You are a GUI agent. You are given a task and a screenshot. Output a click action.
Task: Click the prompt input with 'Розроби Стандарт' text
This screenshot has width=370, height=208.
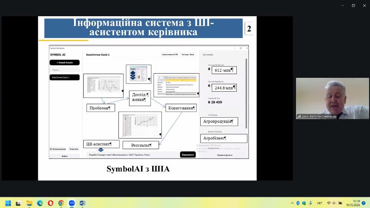[132, 155]
